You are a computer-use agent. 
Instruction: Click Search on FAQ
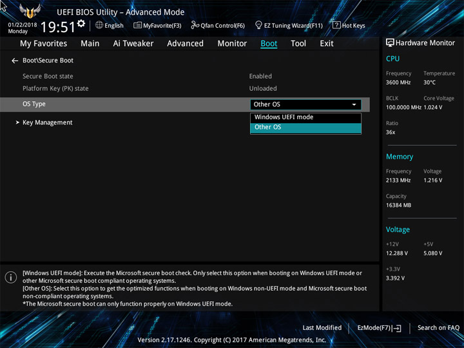[438, 328]
